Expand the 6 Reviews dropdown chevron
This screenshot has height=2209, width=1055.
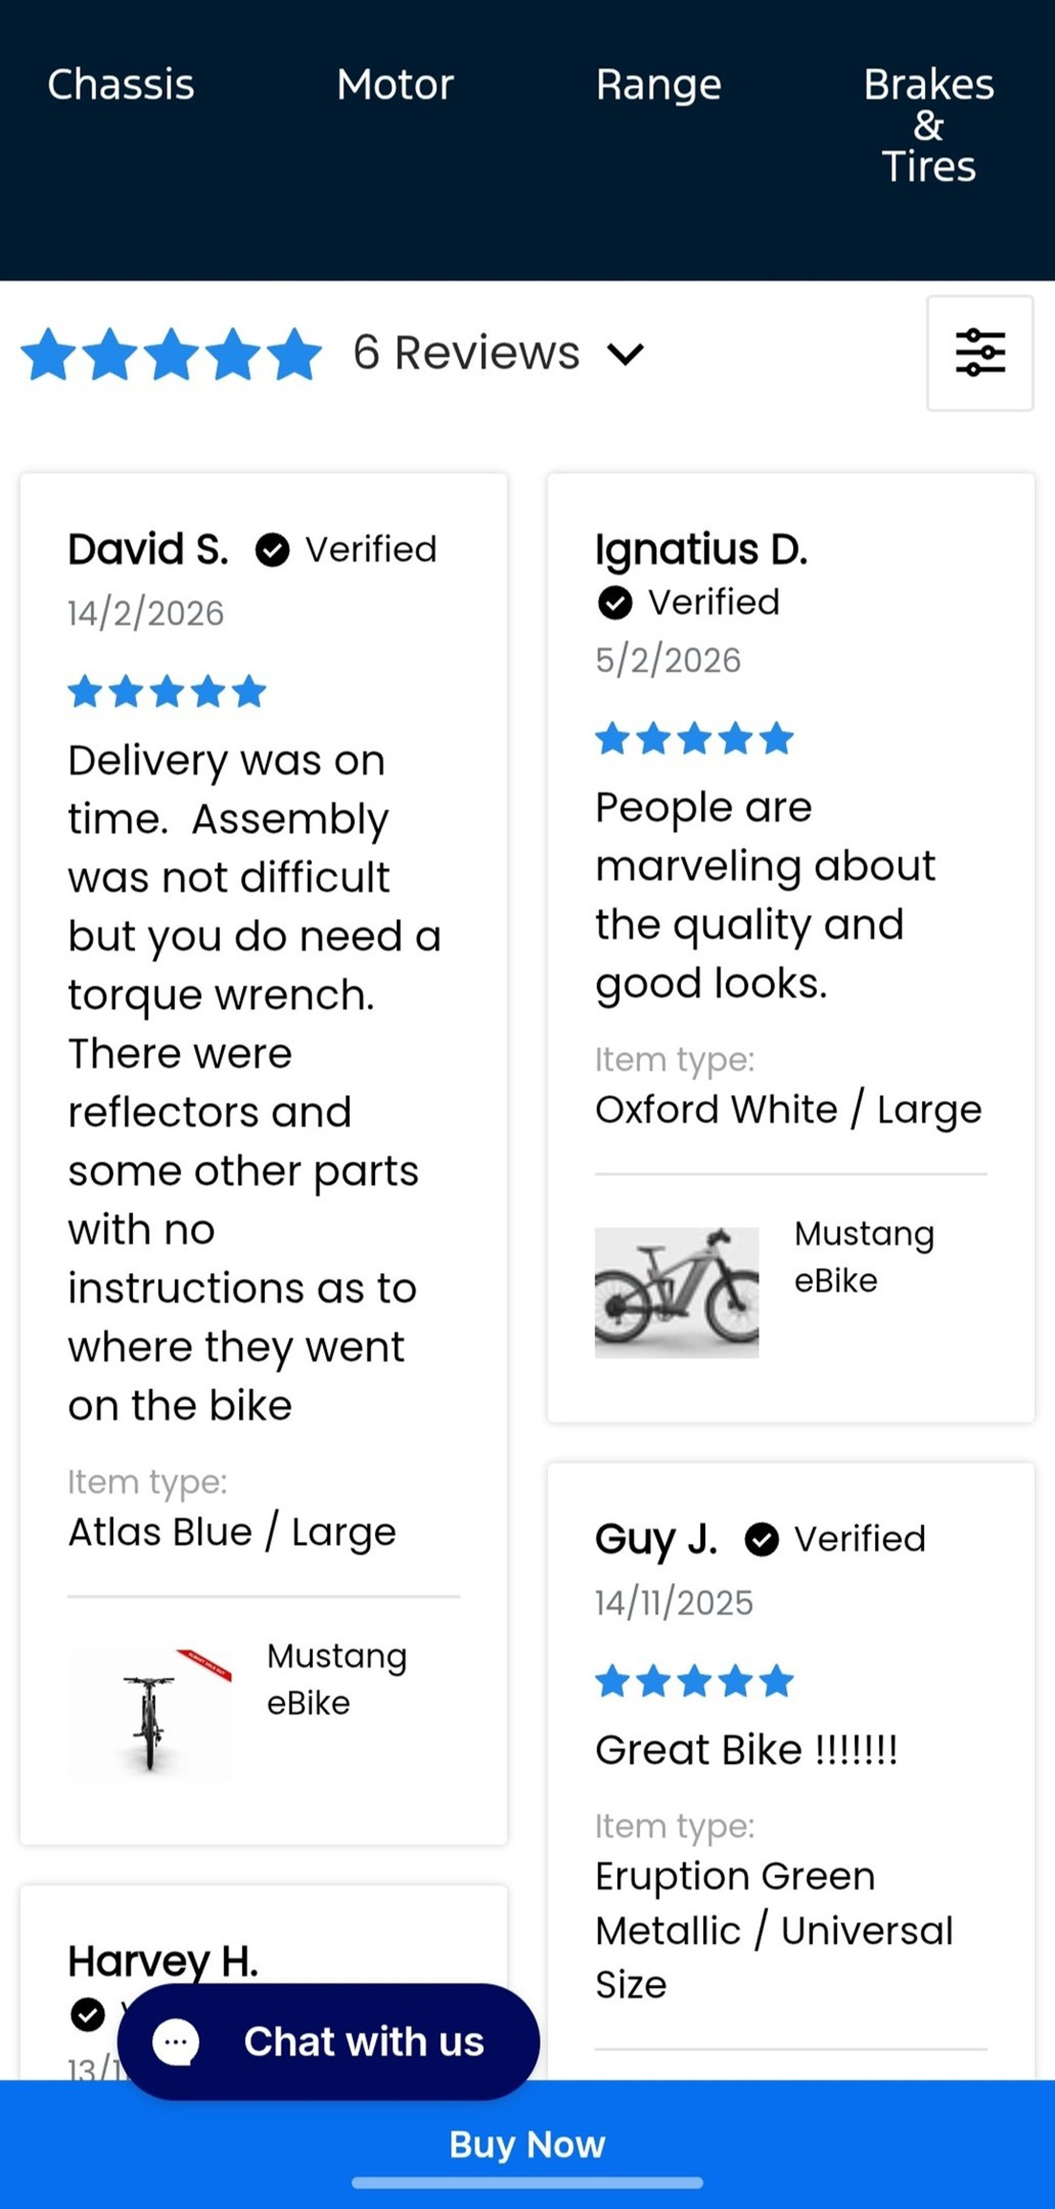pos(626,354)
